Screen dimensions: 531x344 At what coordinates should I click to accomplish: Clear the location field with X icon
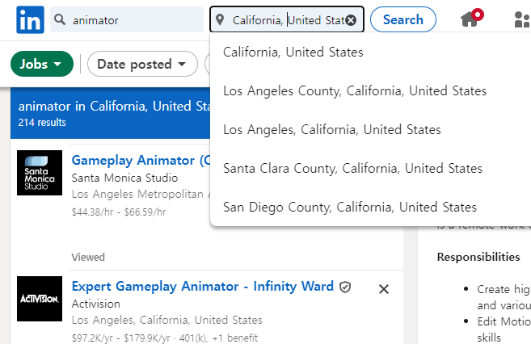coord(352,20)
